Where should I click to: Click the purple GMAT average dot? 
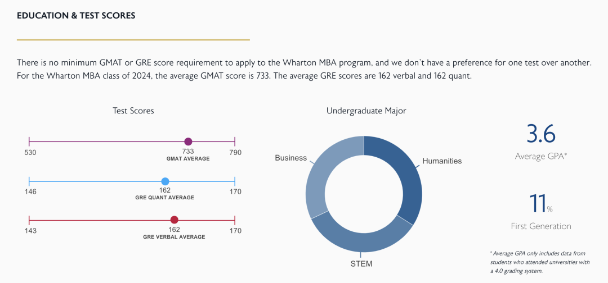click(x=188, y=141)
